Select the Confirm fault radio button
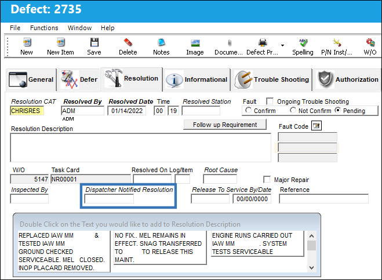The width and height of the screenshot is (382, 280). (248, 110)
